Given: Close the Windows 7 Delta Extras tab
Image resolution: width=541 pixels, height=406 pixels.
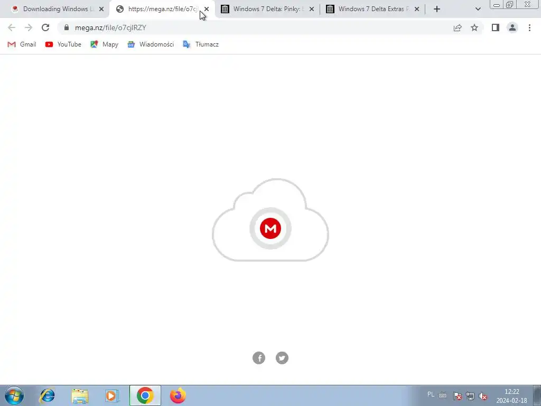Looking at the screenshot, I should [x=417, y=9].
